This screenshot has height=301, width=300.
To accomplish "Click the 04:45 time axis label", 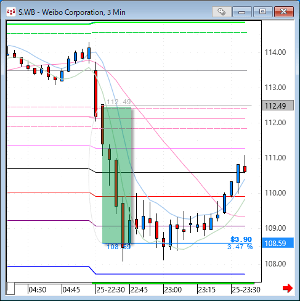I will tap(71, 290).
